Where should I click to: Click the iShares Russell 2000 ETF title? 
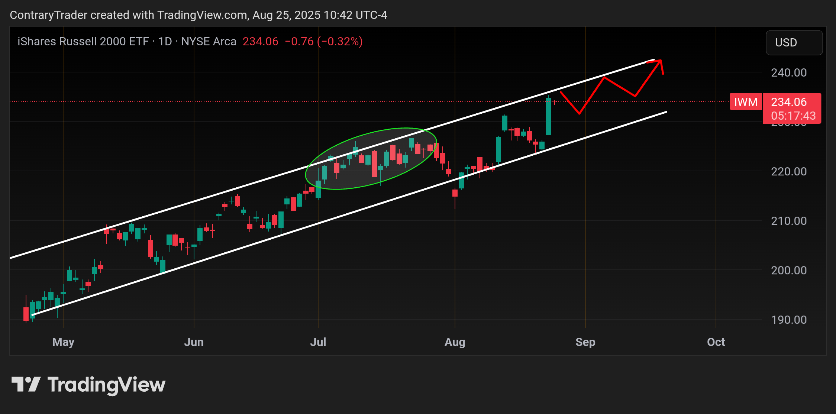[83, 41]
